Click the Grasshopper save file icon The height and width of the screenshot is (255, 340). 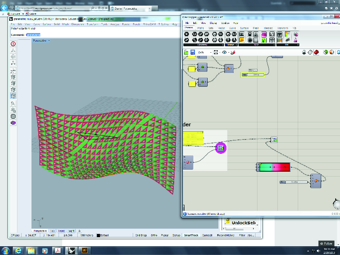[x=193, y=52]
